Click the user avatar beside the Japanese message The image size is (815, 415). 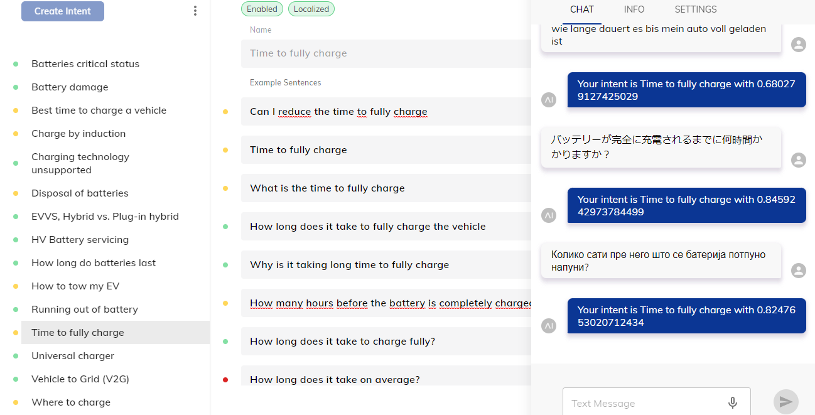click(798, 160)
